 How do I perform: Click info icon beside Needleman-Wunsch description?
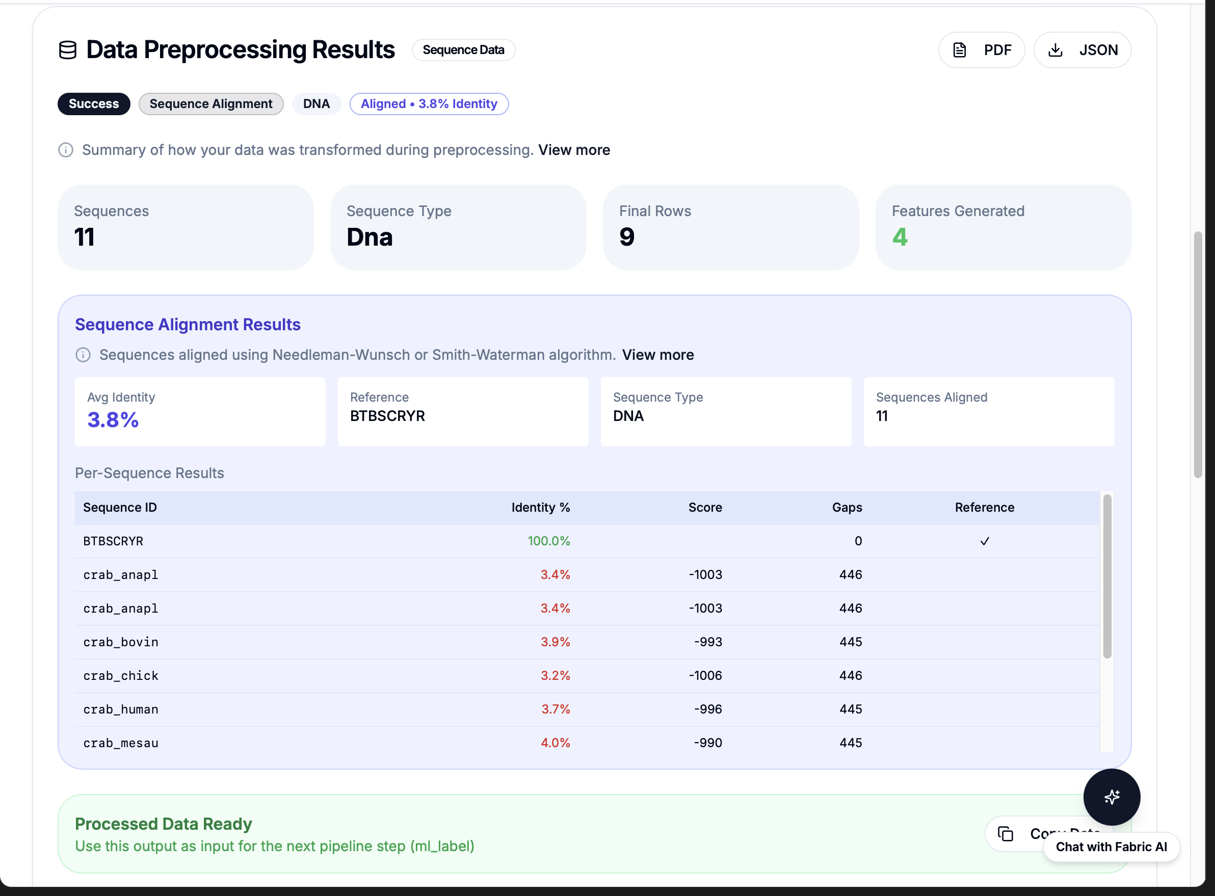pos(83,355)
